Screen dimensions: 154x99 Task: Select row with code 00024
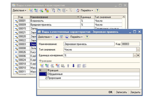[x=25, y=60]
